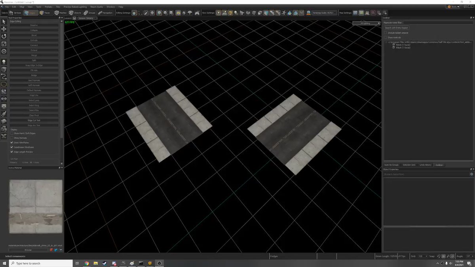Select the Scale tool

(4, 44)
